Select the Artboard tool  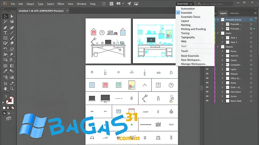[5, 83]
